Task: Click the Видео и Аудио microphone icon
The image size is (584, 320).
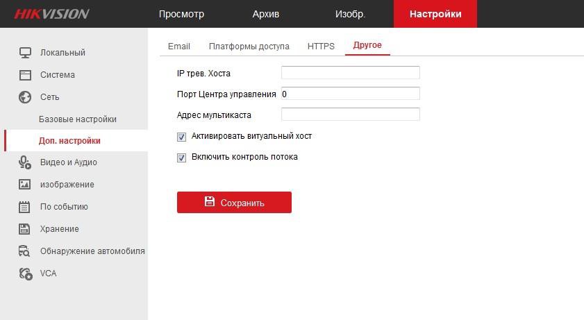Action: pyautogui.click(x=25, y=162)
